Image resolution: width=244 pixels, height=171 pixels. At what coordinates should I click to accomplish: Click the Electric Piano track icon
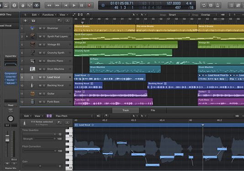[x=32, y=61]
